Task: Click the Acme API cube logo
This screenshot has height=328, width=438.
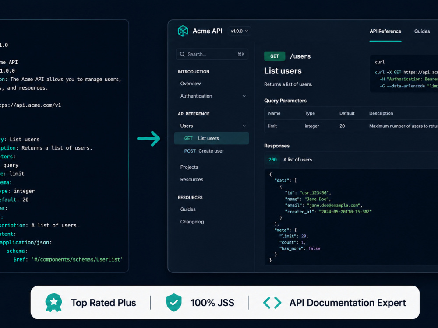Action: pos(183,31)
